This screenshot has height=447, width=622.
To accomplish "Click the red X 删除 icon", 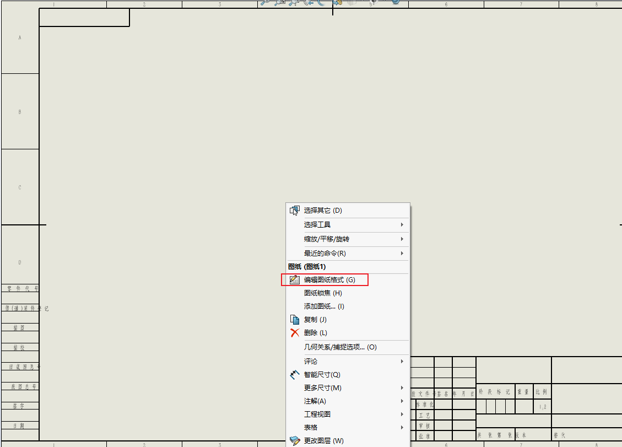I will tap(295, 333).
